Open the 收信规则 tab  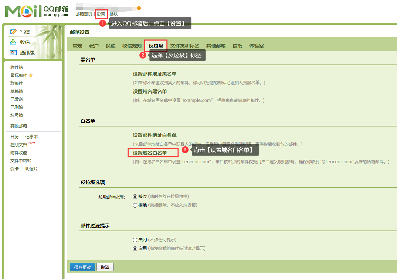tap(132, 46)
